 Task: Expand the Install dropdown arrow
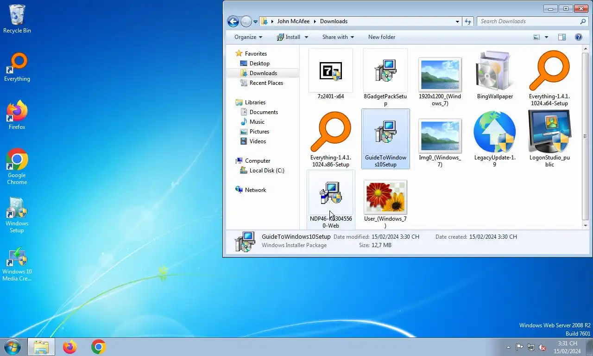click(x=306, y=37)
